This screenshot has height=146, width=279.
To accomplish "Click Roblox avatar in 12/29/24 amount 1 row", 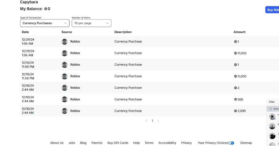I will pyautogui.click(x=64, y=41).
